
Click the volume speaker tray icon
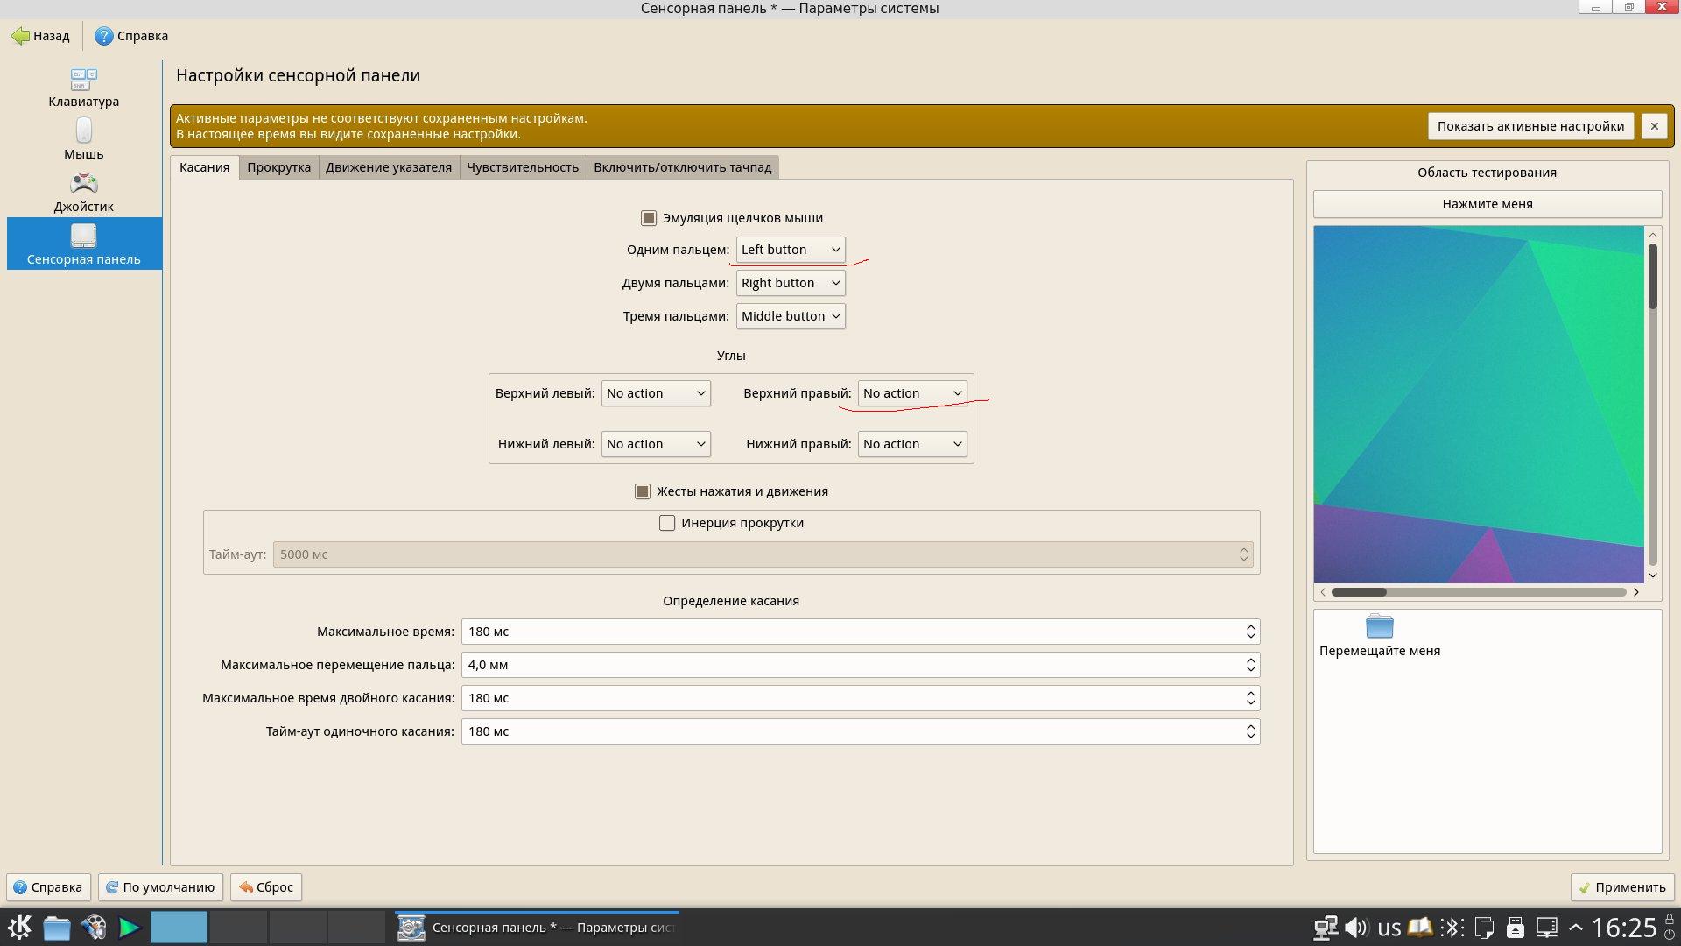click(x=1356, y=927)
